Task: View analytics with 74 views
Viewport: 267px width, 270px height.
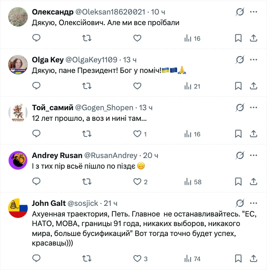Action: 192,259
